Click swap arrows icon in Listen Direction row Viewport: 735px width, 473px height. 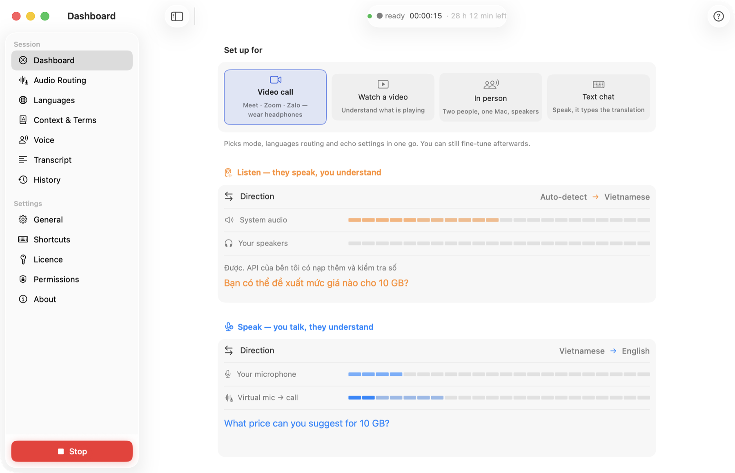tap(229, 197)
